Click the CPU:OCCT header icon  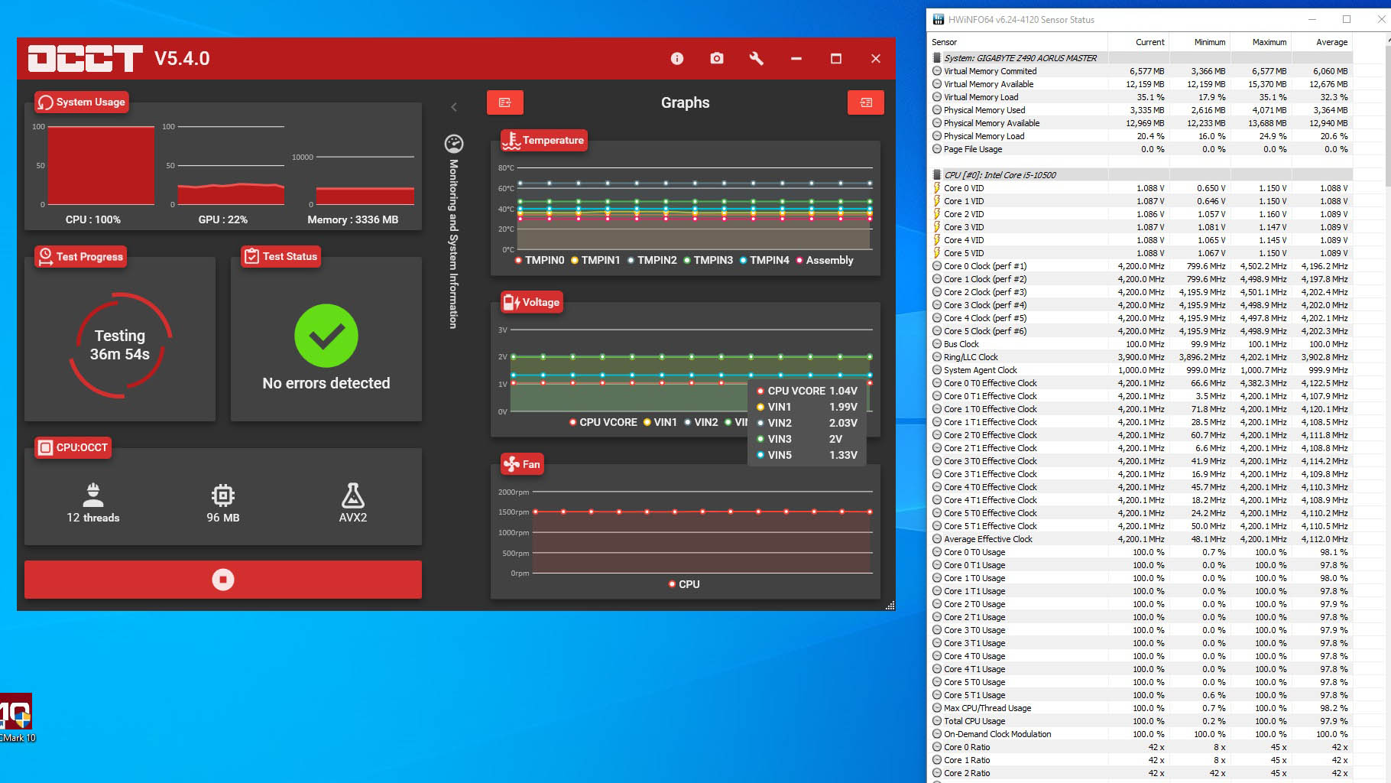46,447
